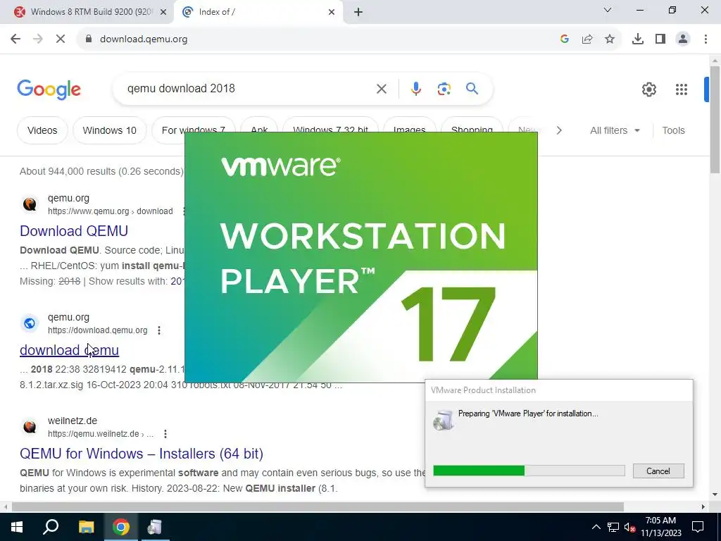Open Google quick settings gear
The height and width of the screenshot is (541, 721).
(648, 89)
